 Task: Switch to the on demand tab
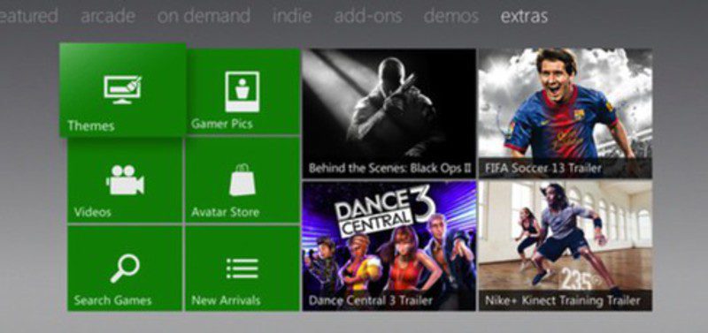tap(204, 16)
